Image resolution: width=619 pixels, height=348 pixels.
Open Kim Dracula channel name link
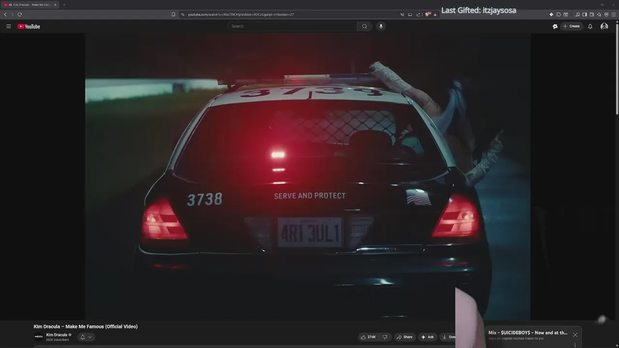[x=57, y=334]
